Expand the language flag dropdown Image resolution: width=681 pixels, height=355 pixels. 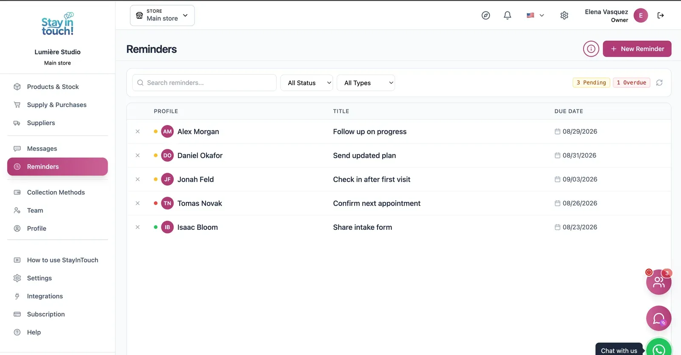[535, 15]
